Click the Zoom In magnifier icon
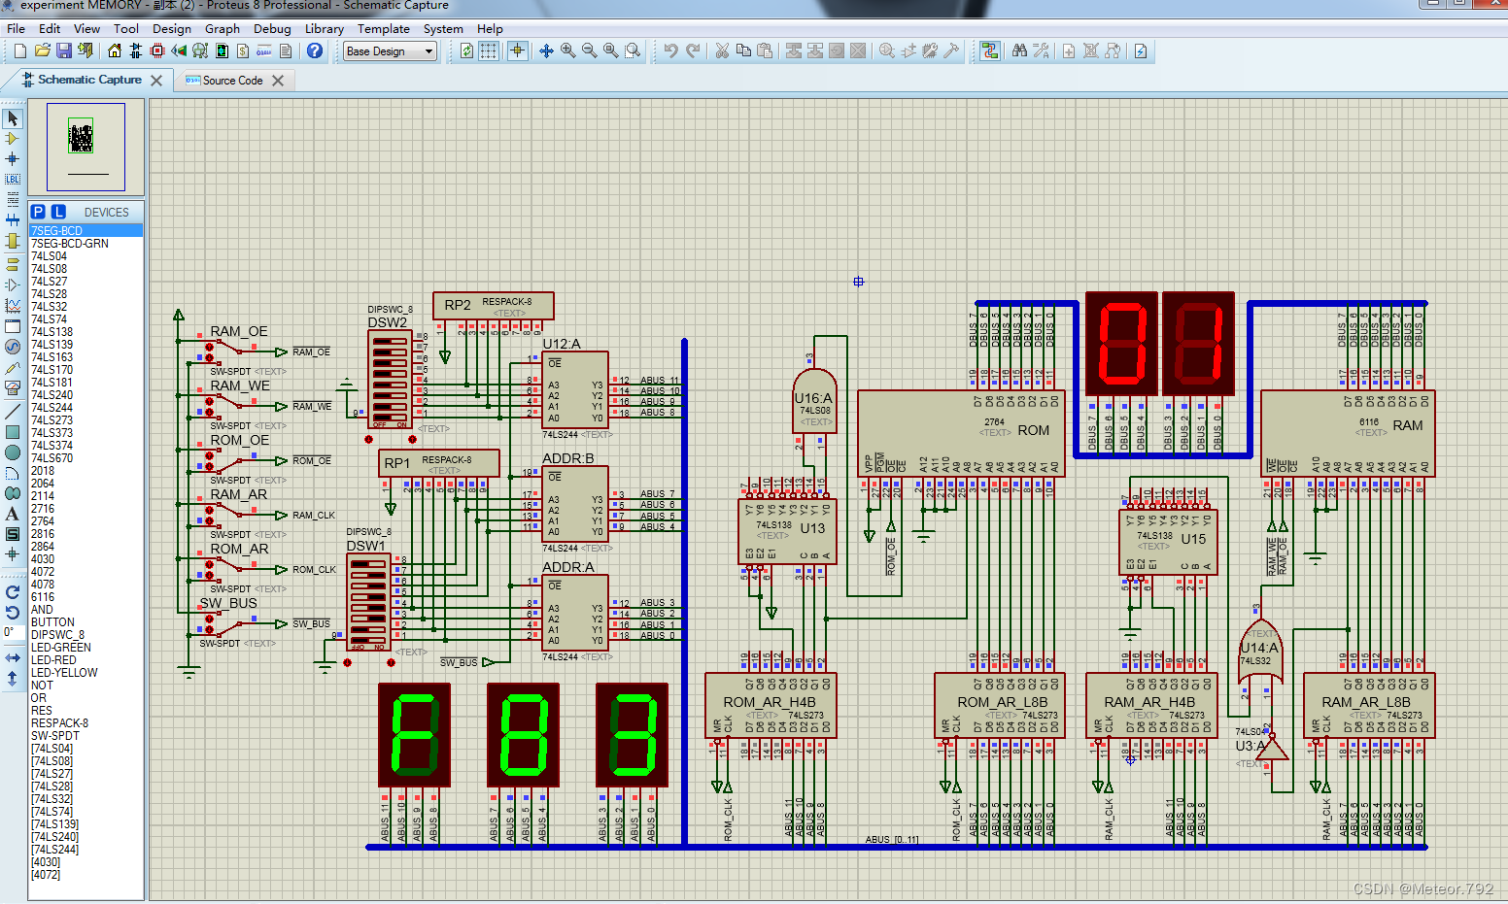 click(567, 50)
